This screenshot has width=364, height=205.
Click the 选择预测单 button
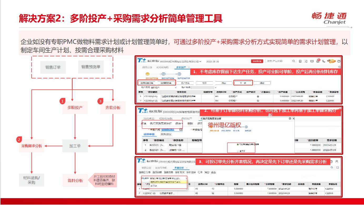[166, 83]
